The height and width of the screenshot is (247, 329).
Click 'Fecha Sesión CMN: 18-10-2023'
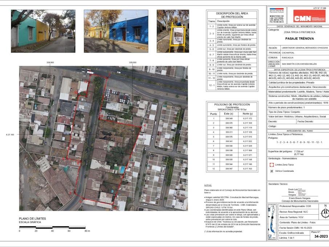(x=296, y=228)
